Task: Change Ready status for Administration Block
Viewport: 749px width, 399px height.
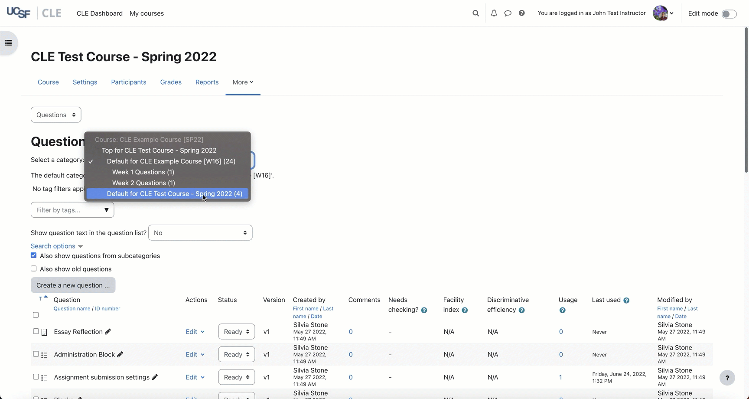Action: click(237, 354)
